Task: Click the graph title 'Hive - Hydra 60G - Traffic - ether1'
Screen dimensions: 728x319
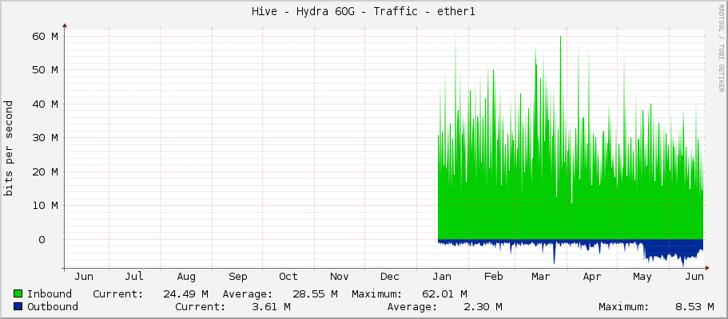Action: (364, 12)
